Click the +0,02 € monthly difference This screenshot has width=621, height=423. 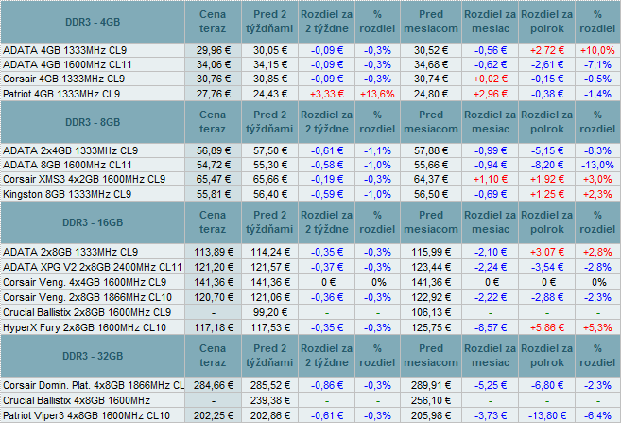point(491,79)
